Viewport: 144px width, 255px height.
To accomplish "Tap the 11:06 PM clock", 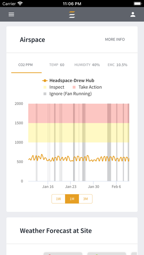I will [72, 4].
